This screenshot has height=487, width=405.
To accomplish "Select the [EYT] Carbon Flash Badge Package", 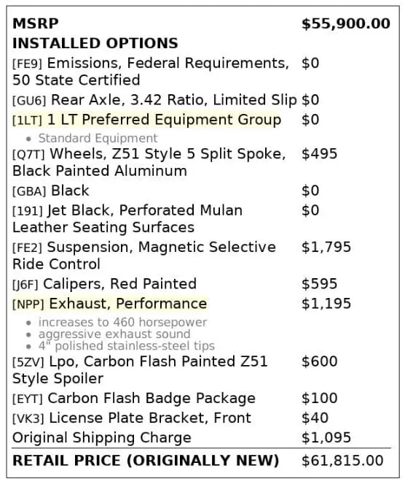I will 134,398.
